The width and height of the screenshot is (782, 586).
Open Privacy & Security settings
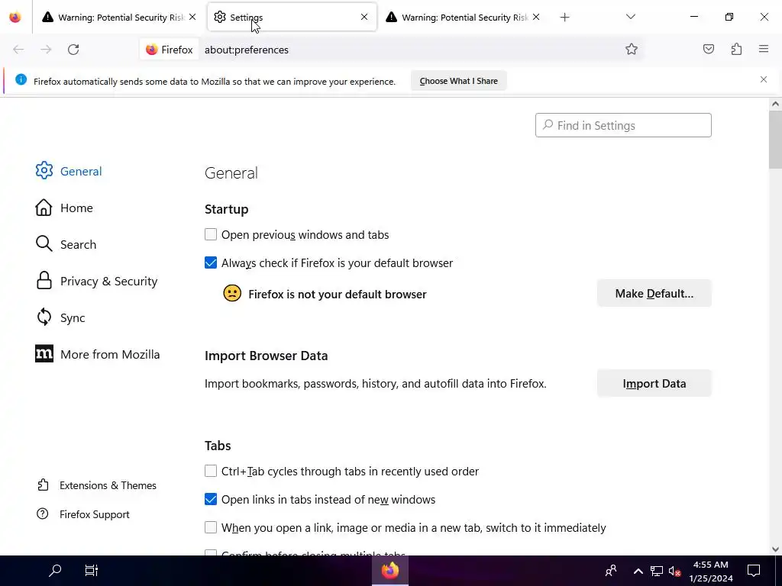point(96,281)
